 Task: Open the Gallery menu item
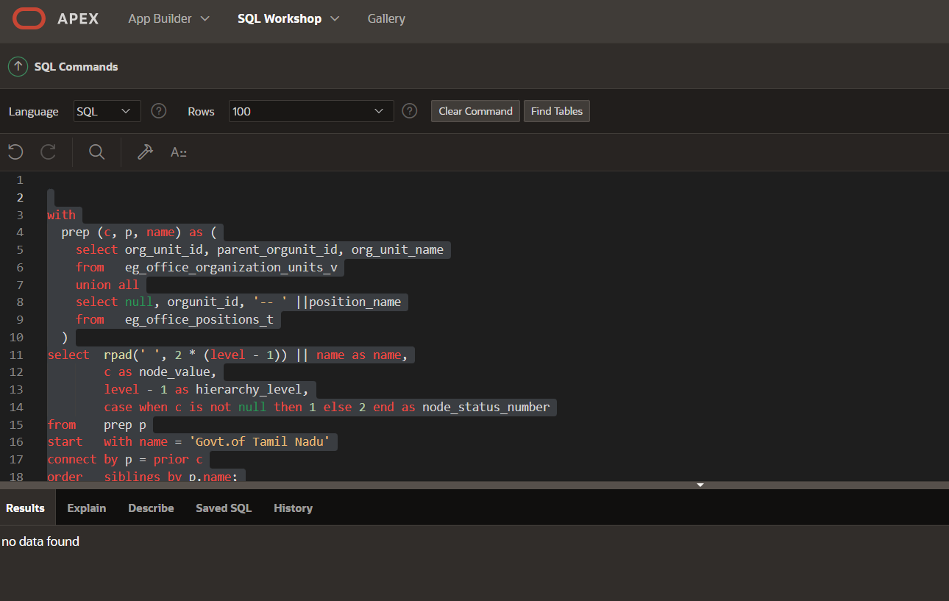(x=386, y=18)
